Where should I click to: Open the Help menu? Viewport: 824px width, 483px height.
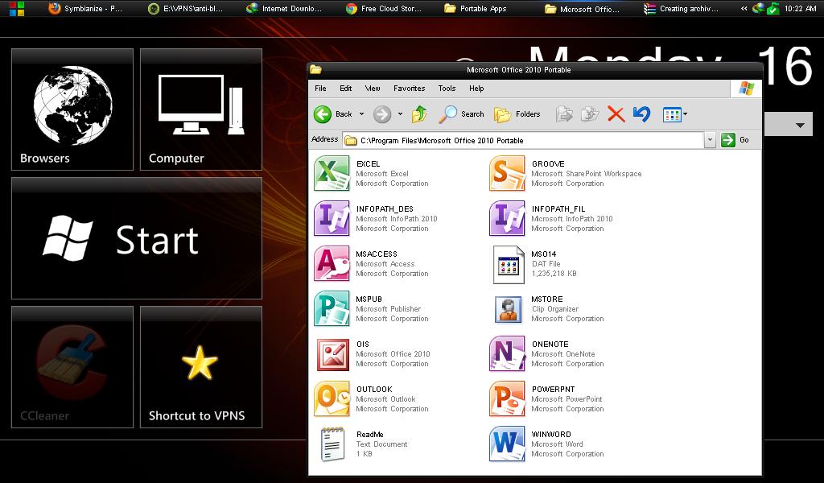click(476, 89)
